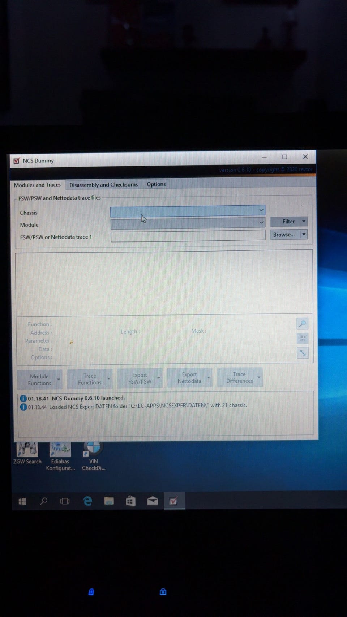
Task: Expand the Trace Differences dropdown arrow
Action: pyautogui.click(x=259, y=377)
